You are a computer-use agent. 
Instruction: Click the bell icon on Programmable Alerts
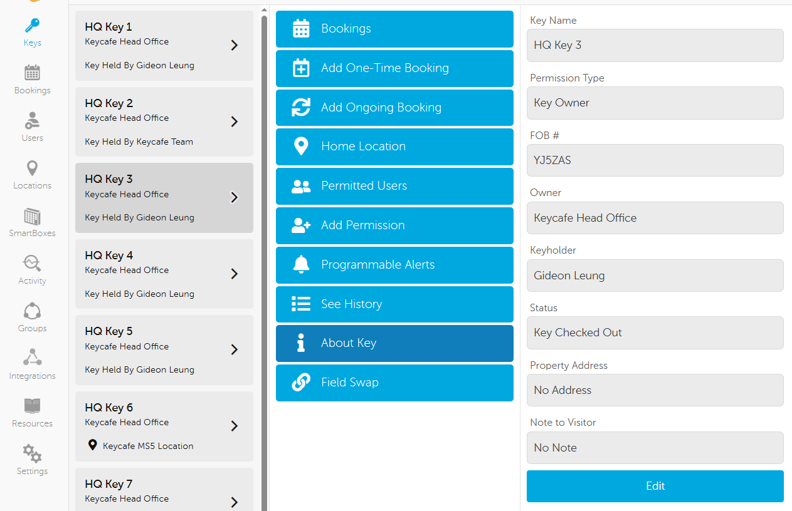click(301, 264)
